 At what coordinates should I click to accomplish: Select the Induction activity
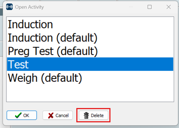(x=90, y=24)
